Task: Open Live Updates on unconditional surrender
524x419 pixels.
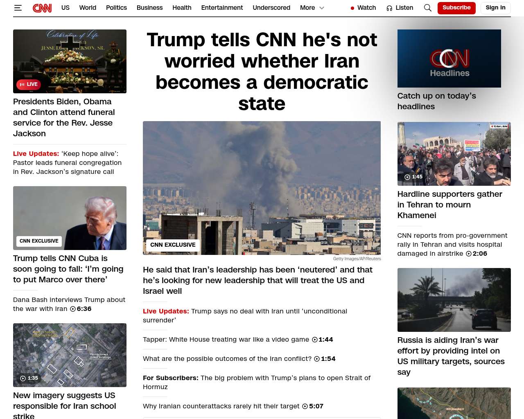Action: point(245,315)
